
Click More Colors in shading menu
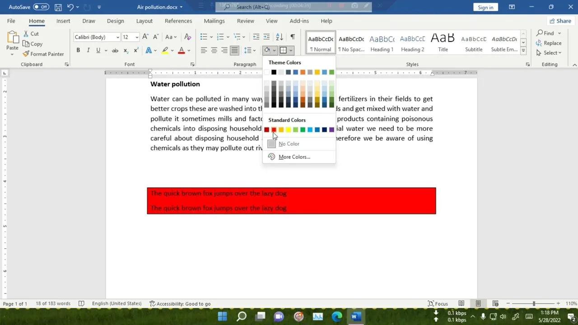pos(294,157)
